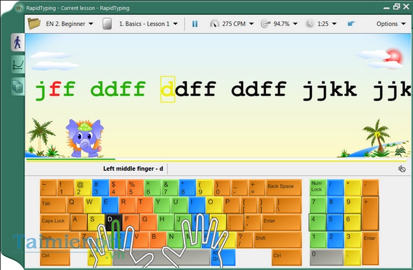The width and height of the screenshot is (413, 270).
Task: Click the lesson progress bar
Action: coord(216,159)
